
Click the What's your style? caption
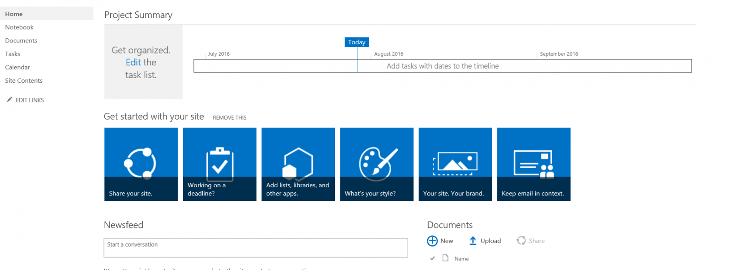pos(370,193)
